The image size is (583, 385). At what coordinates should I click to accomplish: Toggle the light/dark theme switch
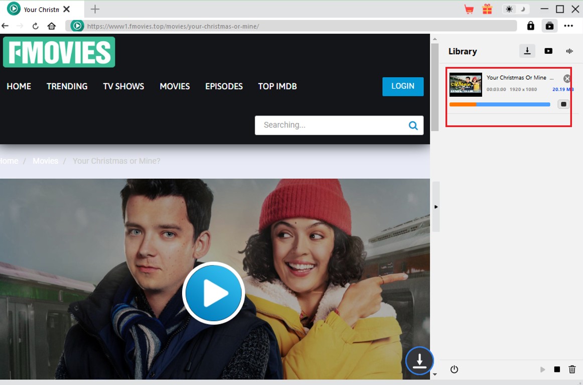pyautogui.click(x=516, y=9)
